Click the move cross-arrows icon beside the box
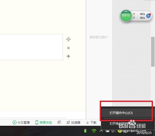This screenshot has height=136, width=155. (68, 39)
